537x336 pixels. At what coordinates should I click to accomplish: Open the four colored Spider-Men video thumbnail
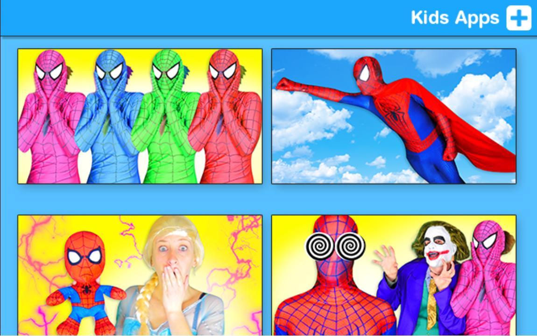coord(140,116)
